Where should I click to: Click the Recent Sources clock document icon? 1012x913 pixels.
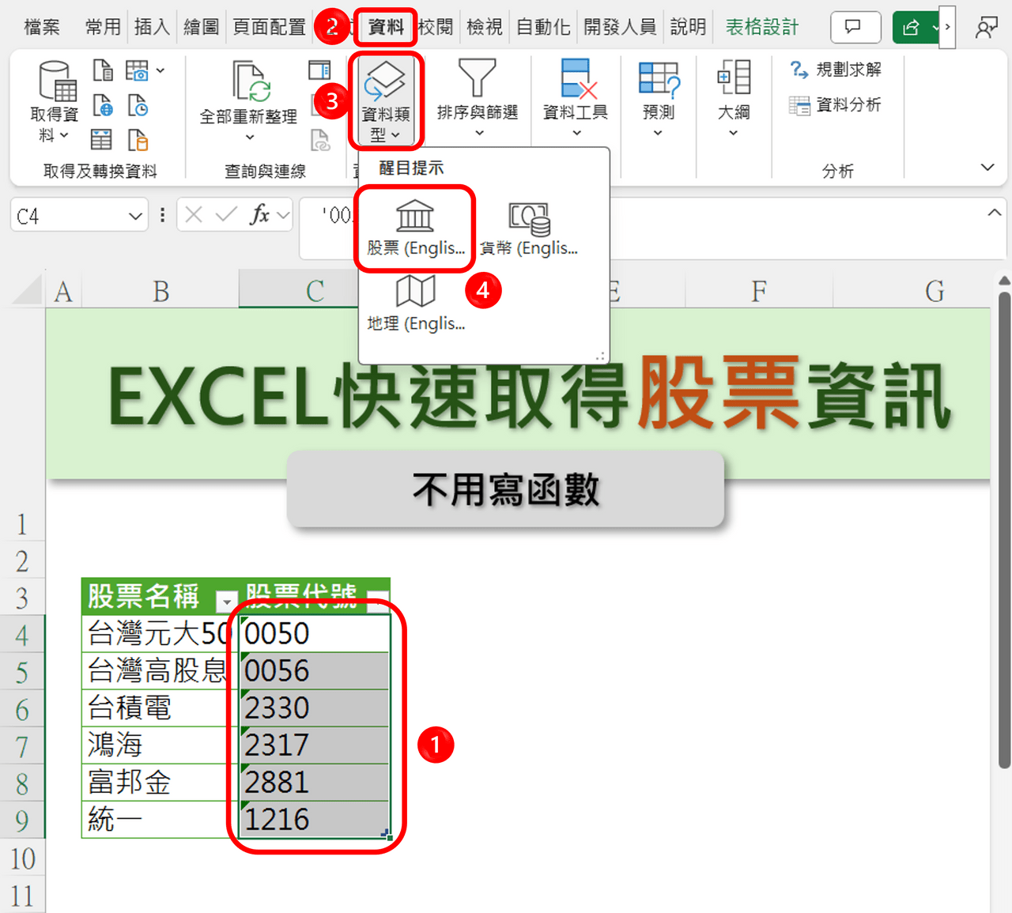[138, 105]
